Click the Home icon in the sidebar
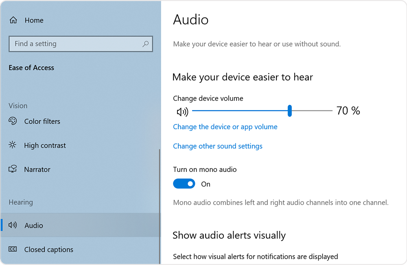The height and width of the screenshot is (265, 407). coord(14,20)
